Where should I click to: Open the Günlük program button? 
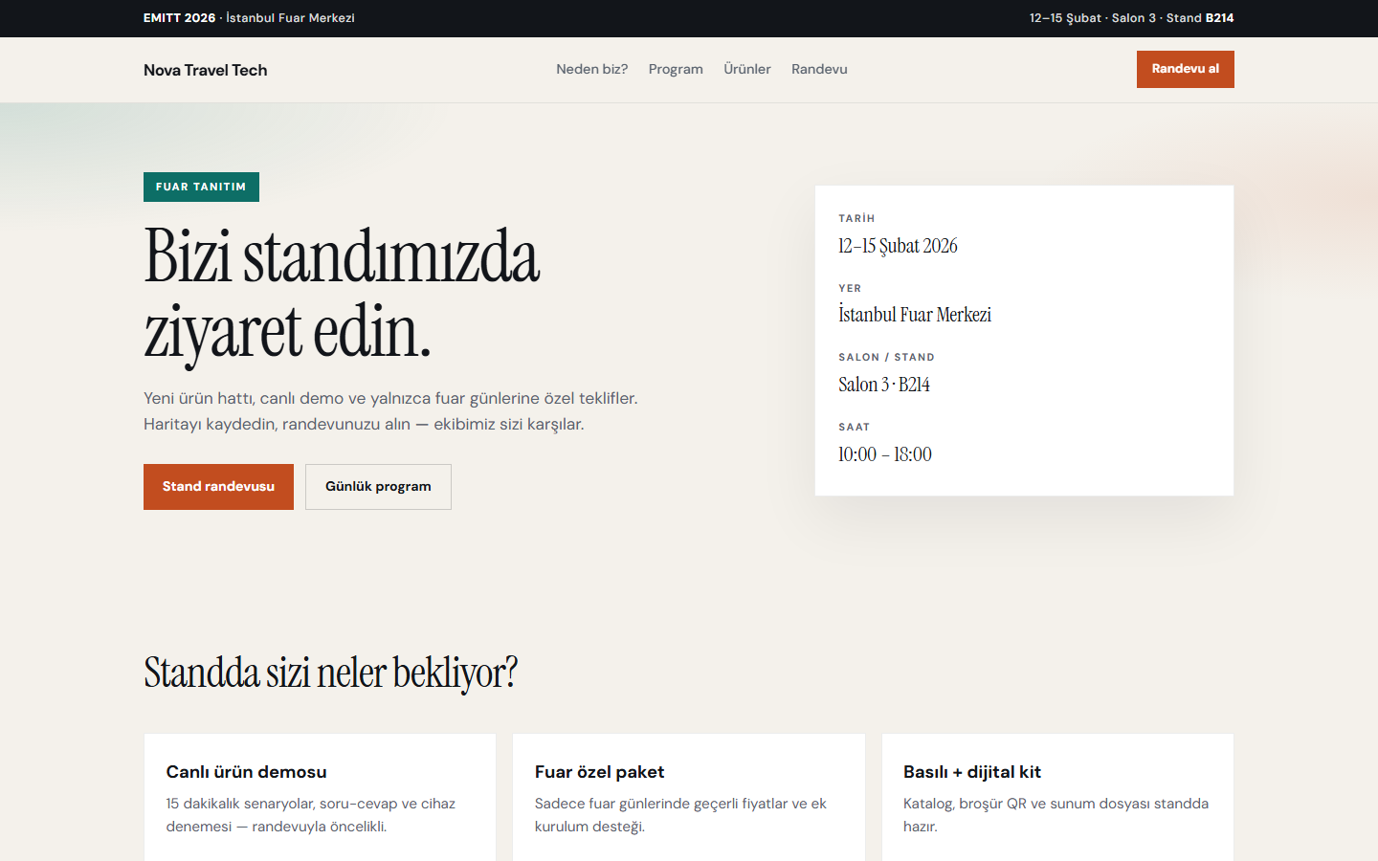pos(378,487)
